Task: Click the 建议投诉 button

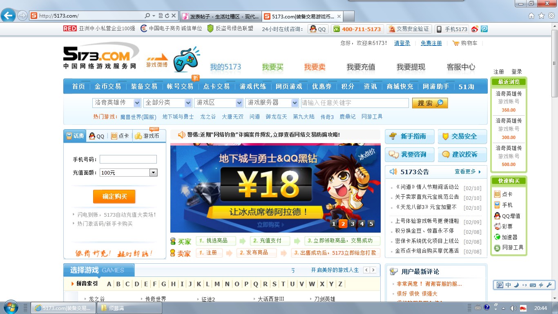Action: pyautogui.click(x=462, y=154)
